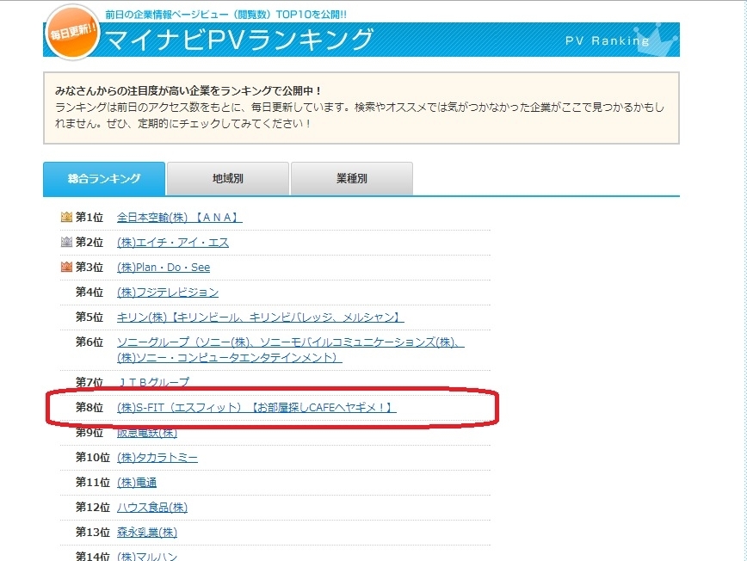Click the 第12位 rank label

coord(92,507)
